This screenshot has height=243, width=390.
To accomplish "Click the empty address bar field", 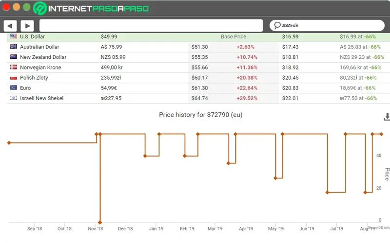I will [151, 25].
